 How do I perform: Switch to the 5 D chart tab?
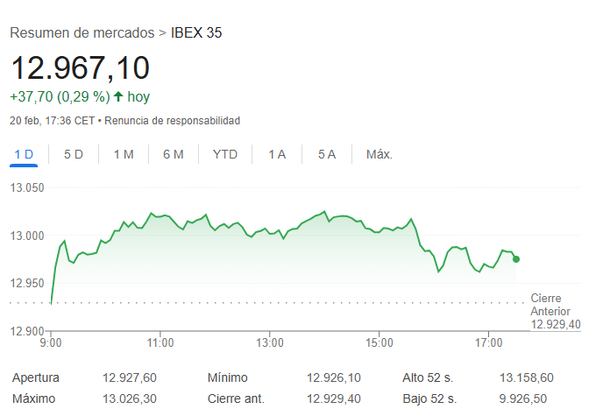[74, 155]
